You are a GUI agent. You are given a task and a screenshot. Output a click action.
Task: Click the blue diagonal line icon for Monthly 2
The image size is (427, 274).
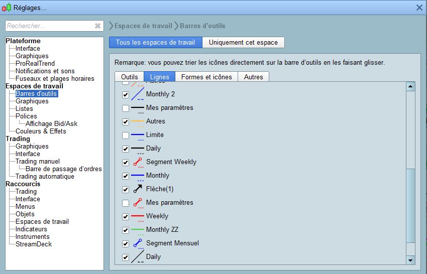137,94
